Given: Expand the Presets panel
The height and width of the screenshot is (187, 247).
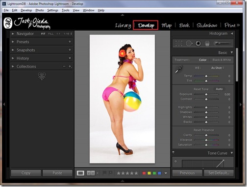Looking at the screenshot, I should coord(13,42).
